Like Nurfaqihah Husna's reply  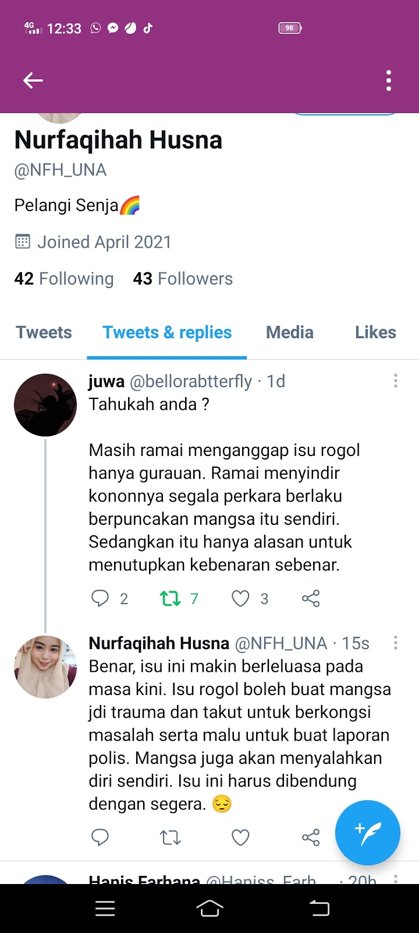click(240, 837)
